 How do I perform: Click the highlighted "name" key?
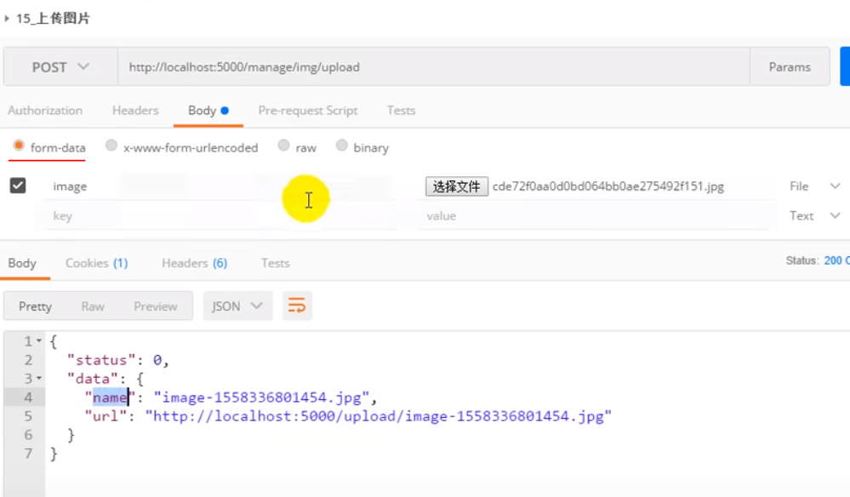[x=110, y=397]
